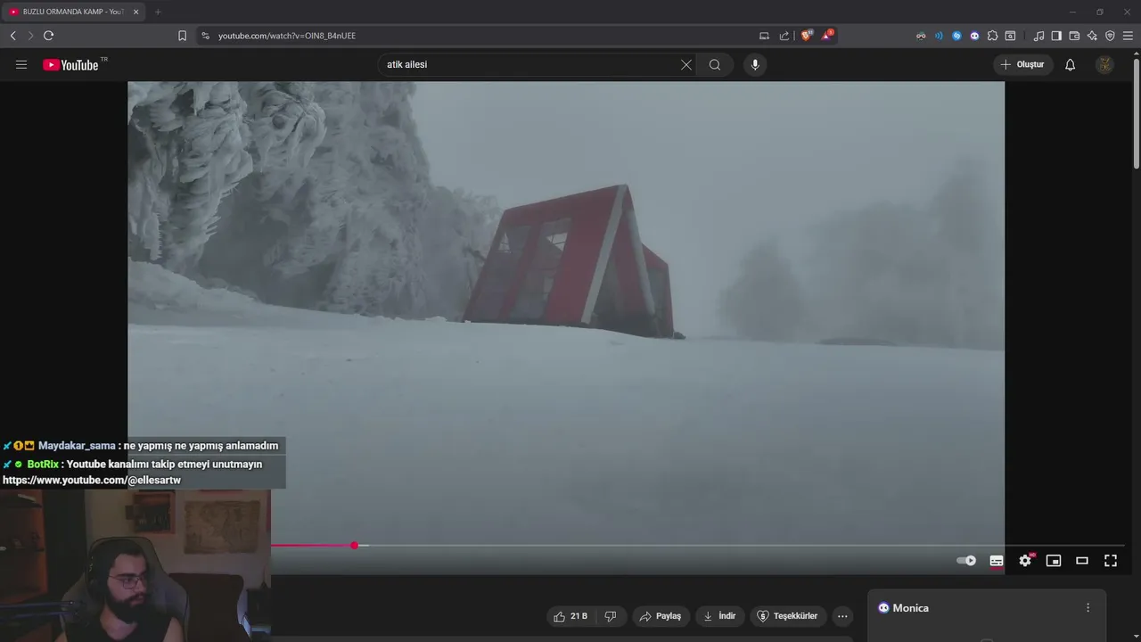Like the video with 21 B likes
Viewport: 1141px width, 642px height.
coord(570,616)
